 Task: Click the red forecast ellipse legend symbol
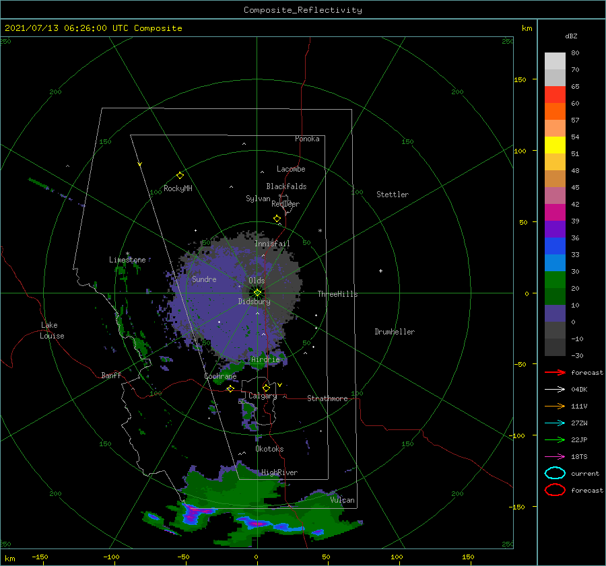[555, 490]
